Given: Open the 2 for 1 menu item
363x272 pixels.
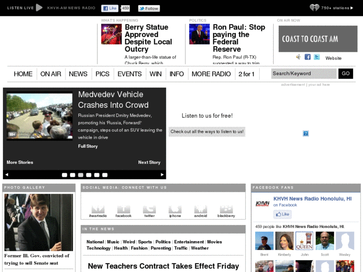Looking at the screenshot, I should tap(246, 74).
